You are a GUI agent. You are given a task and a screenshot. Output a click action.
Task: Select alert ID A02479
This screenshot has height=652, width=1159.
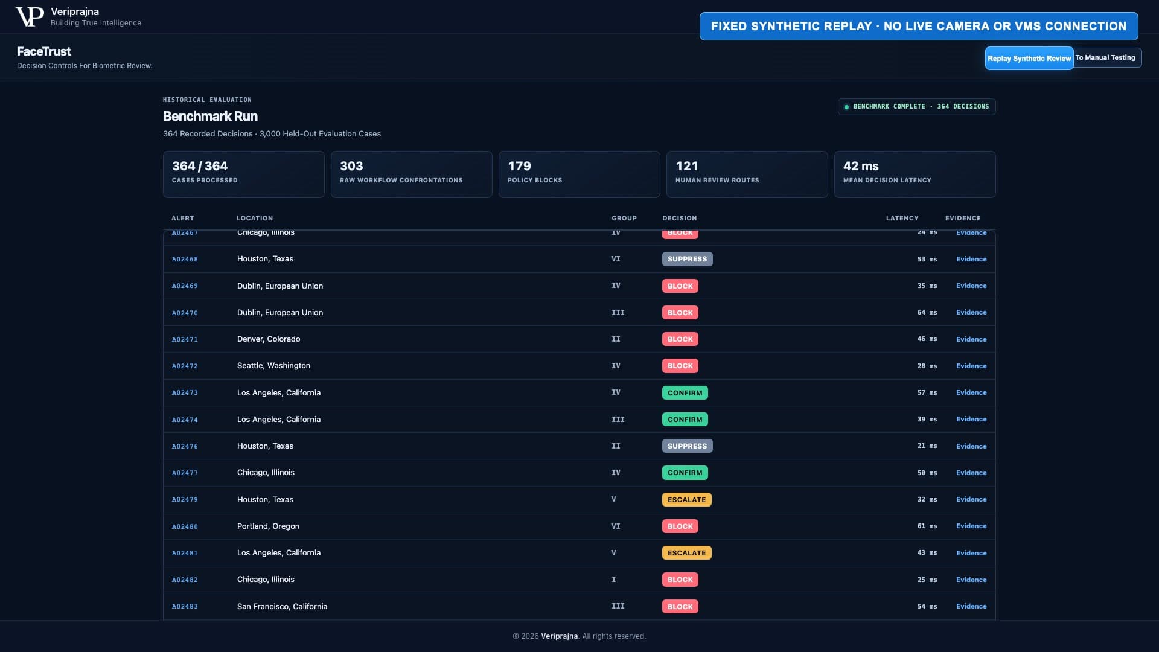[x=185, y=499]
